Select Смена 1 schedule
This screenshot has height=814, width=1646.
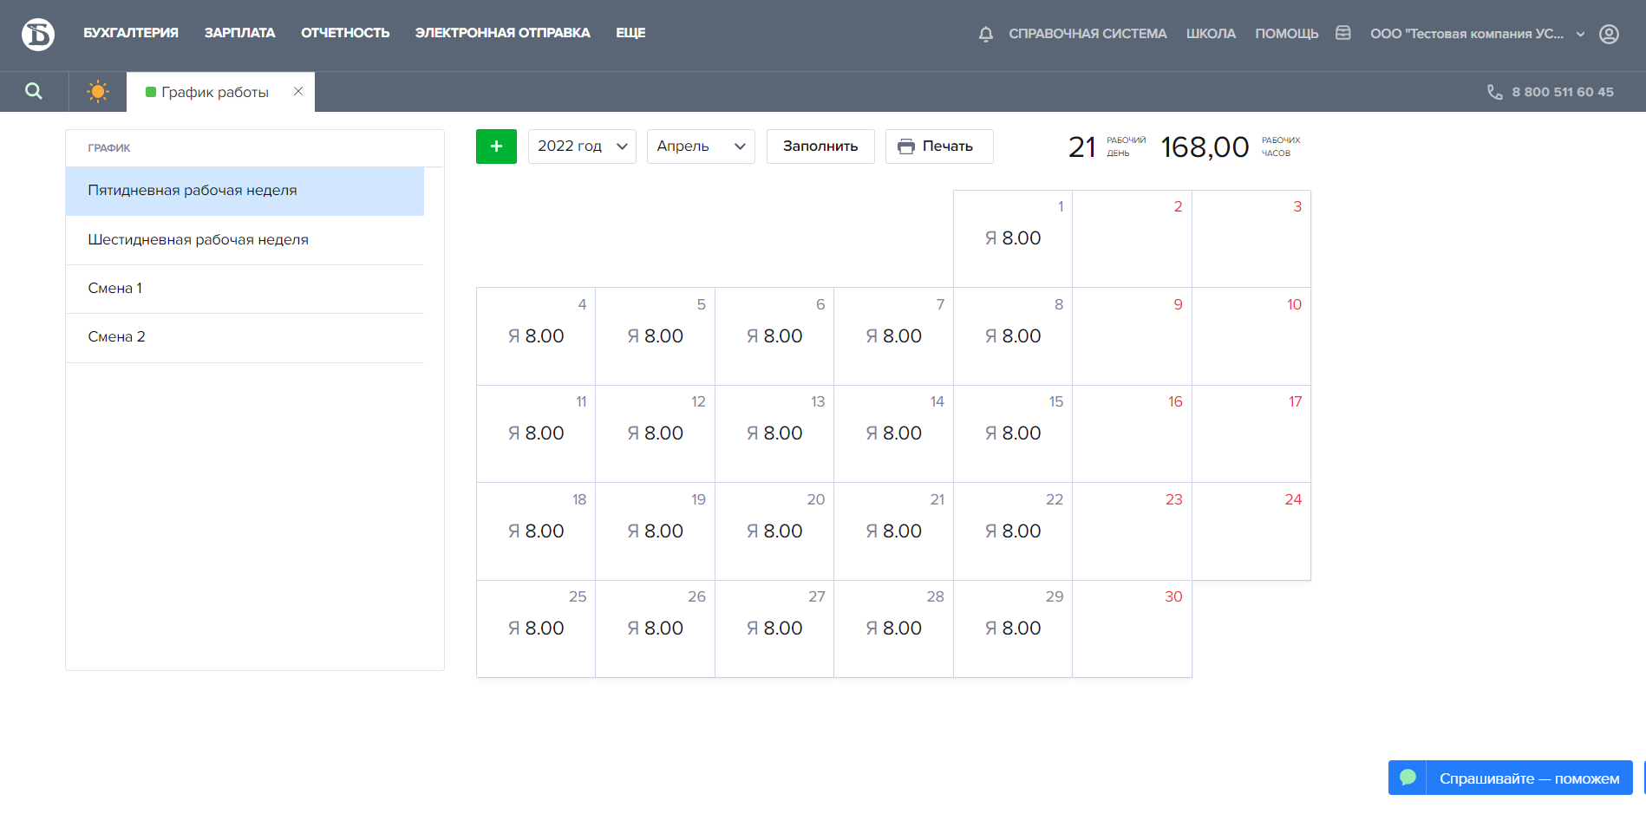coord(245,289)
